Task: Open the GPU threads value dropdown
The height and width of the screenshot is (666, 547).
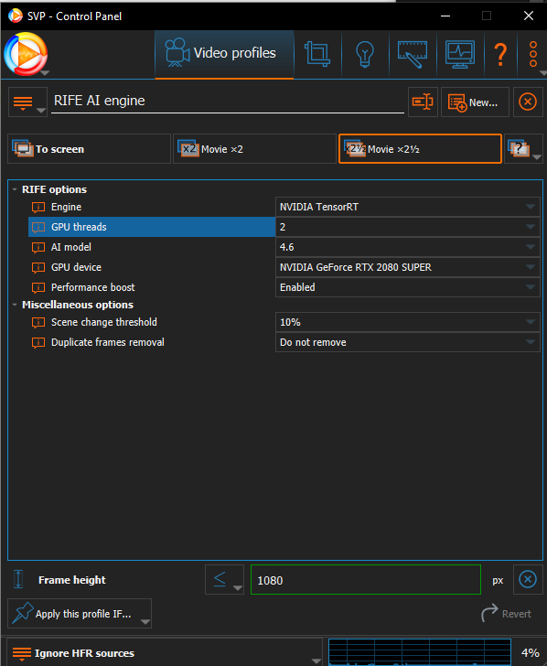Action: click(408, 227)
